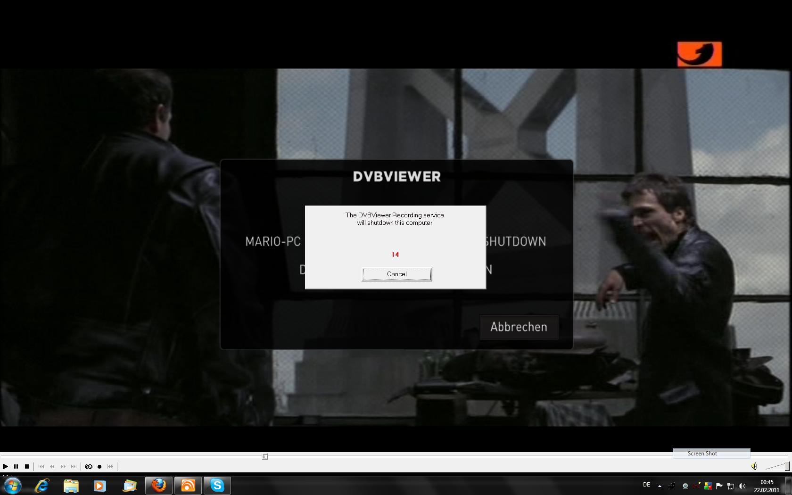Open Windows Explorer folder icon

pyautogui.click(x=71, y=485)
